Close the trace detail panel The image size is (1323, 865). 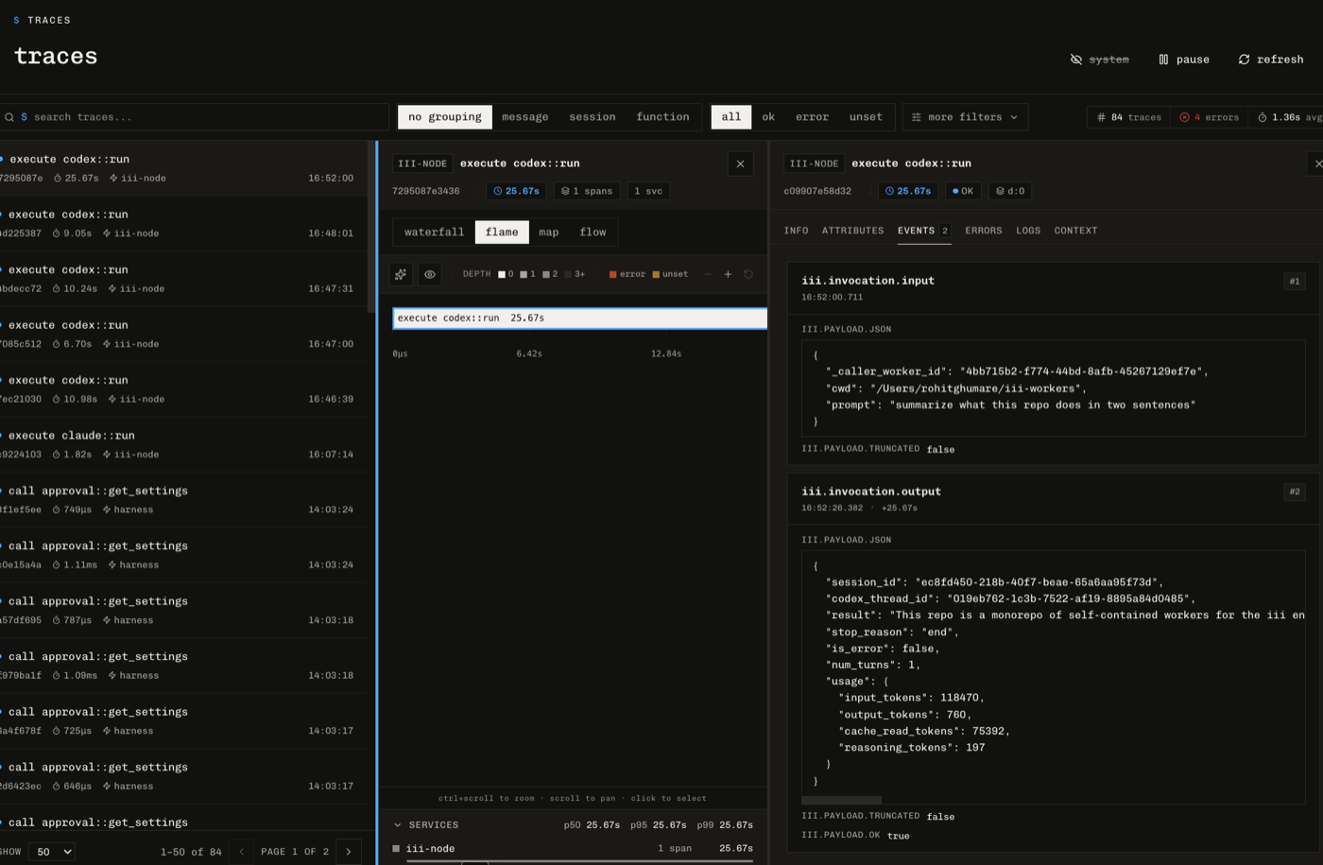pos(740,164)
